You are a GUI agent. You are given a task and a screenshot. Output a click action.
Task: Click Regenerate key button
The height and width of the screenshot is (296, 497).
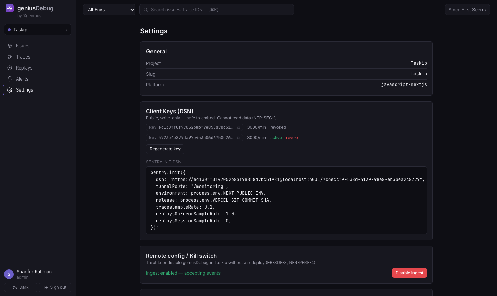(x=165, y=149)
